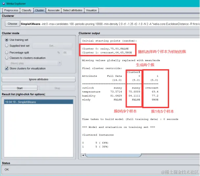
Task: Open the Associate tab
Action: (x=54, y=10)
